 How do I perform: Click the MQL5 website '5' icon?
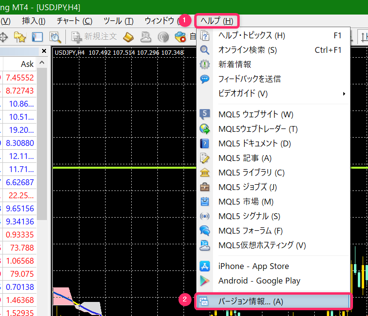click(205, 114)
